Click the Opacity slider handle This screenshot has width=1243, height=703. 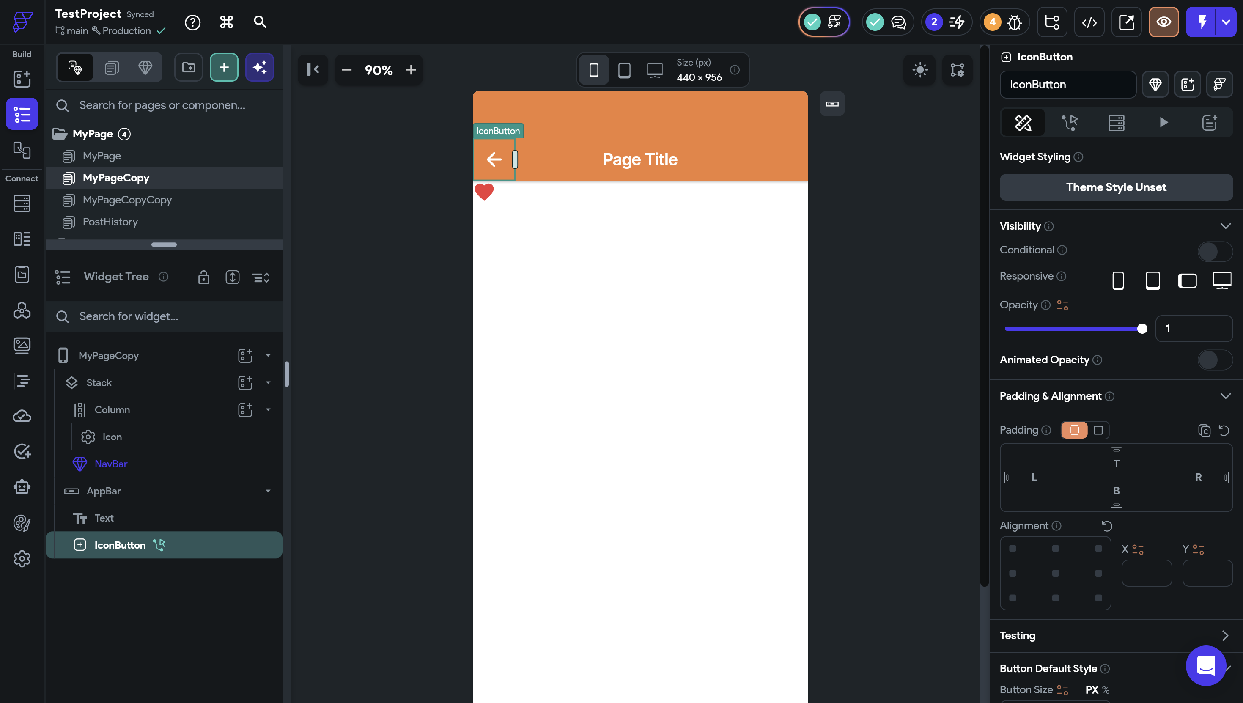1141,329
